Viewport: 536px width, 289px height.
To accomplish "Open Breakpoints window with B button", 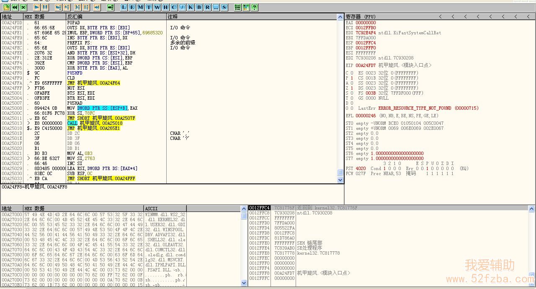I will click(x=199, y=7).
